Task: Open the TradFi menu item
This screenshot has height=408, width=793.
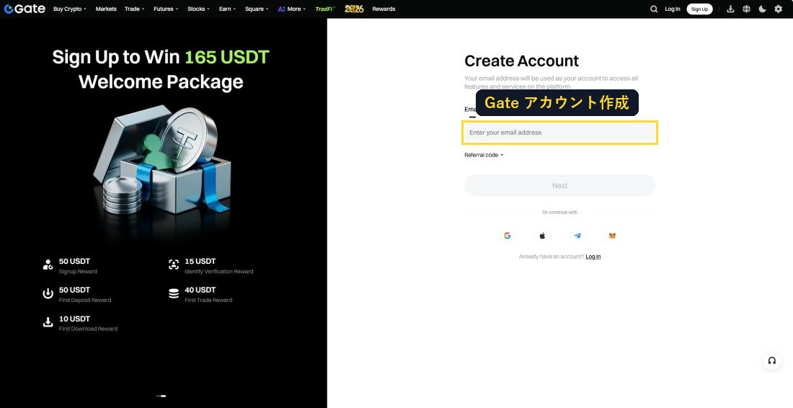Action: (324, 9)
